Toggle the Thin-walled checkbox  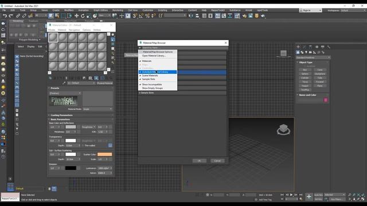(83, 145)
